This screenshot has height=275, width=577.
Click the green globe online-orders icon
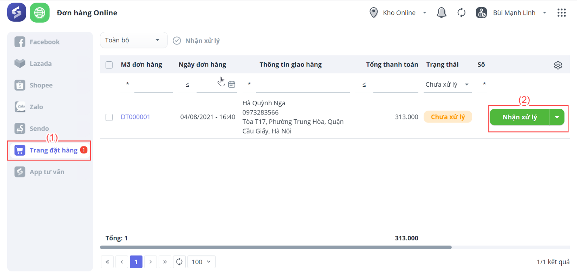[39, 12]
